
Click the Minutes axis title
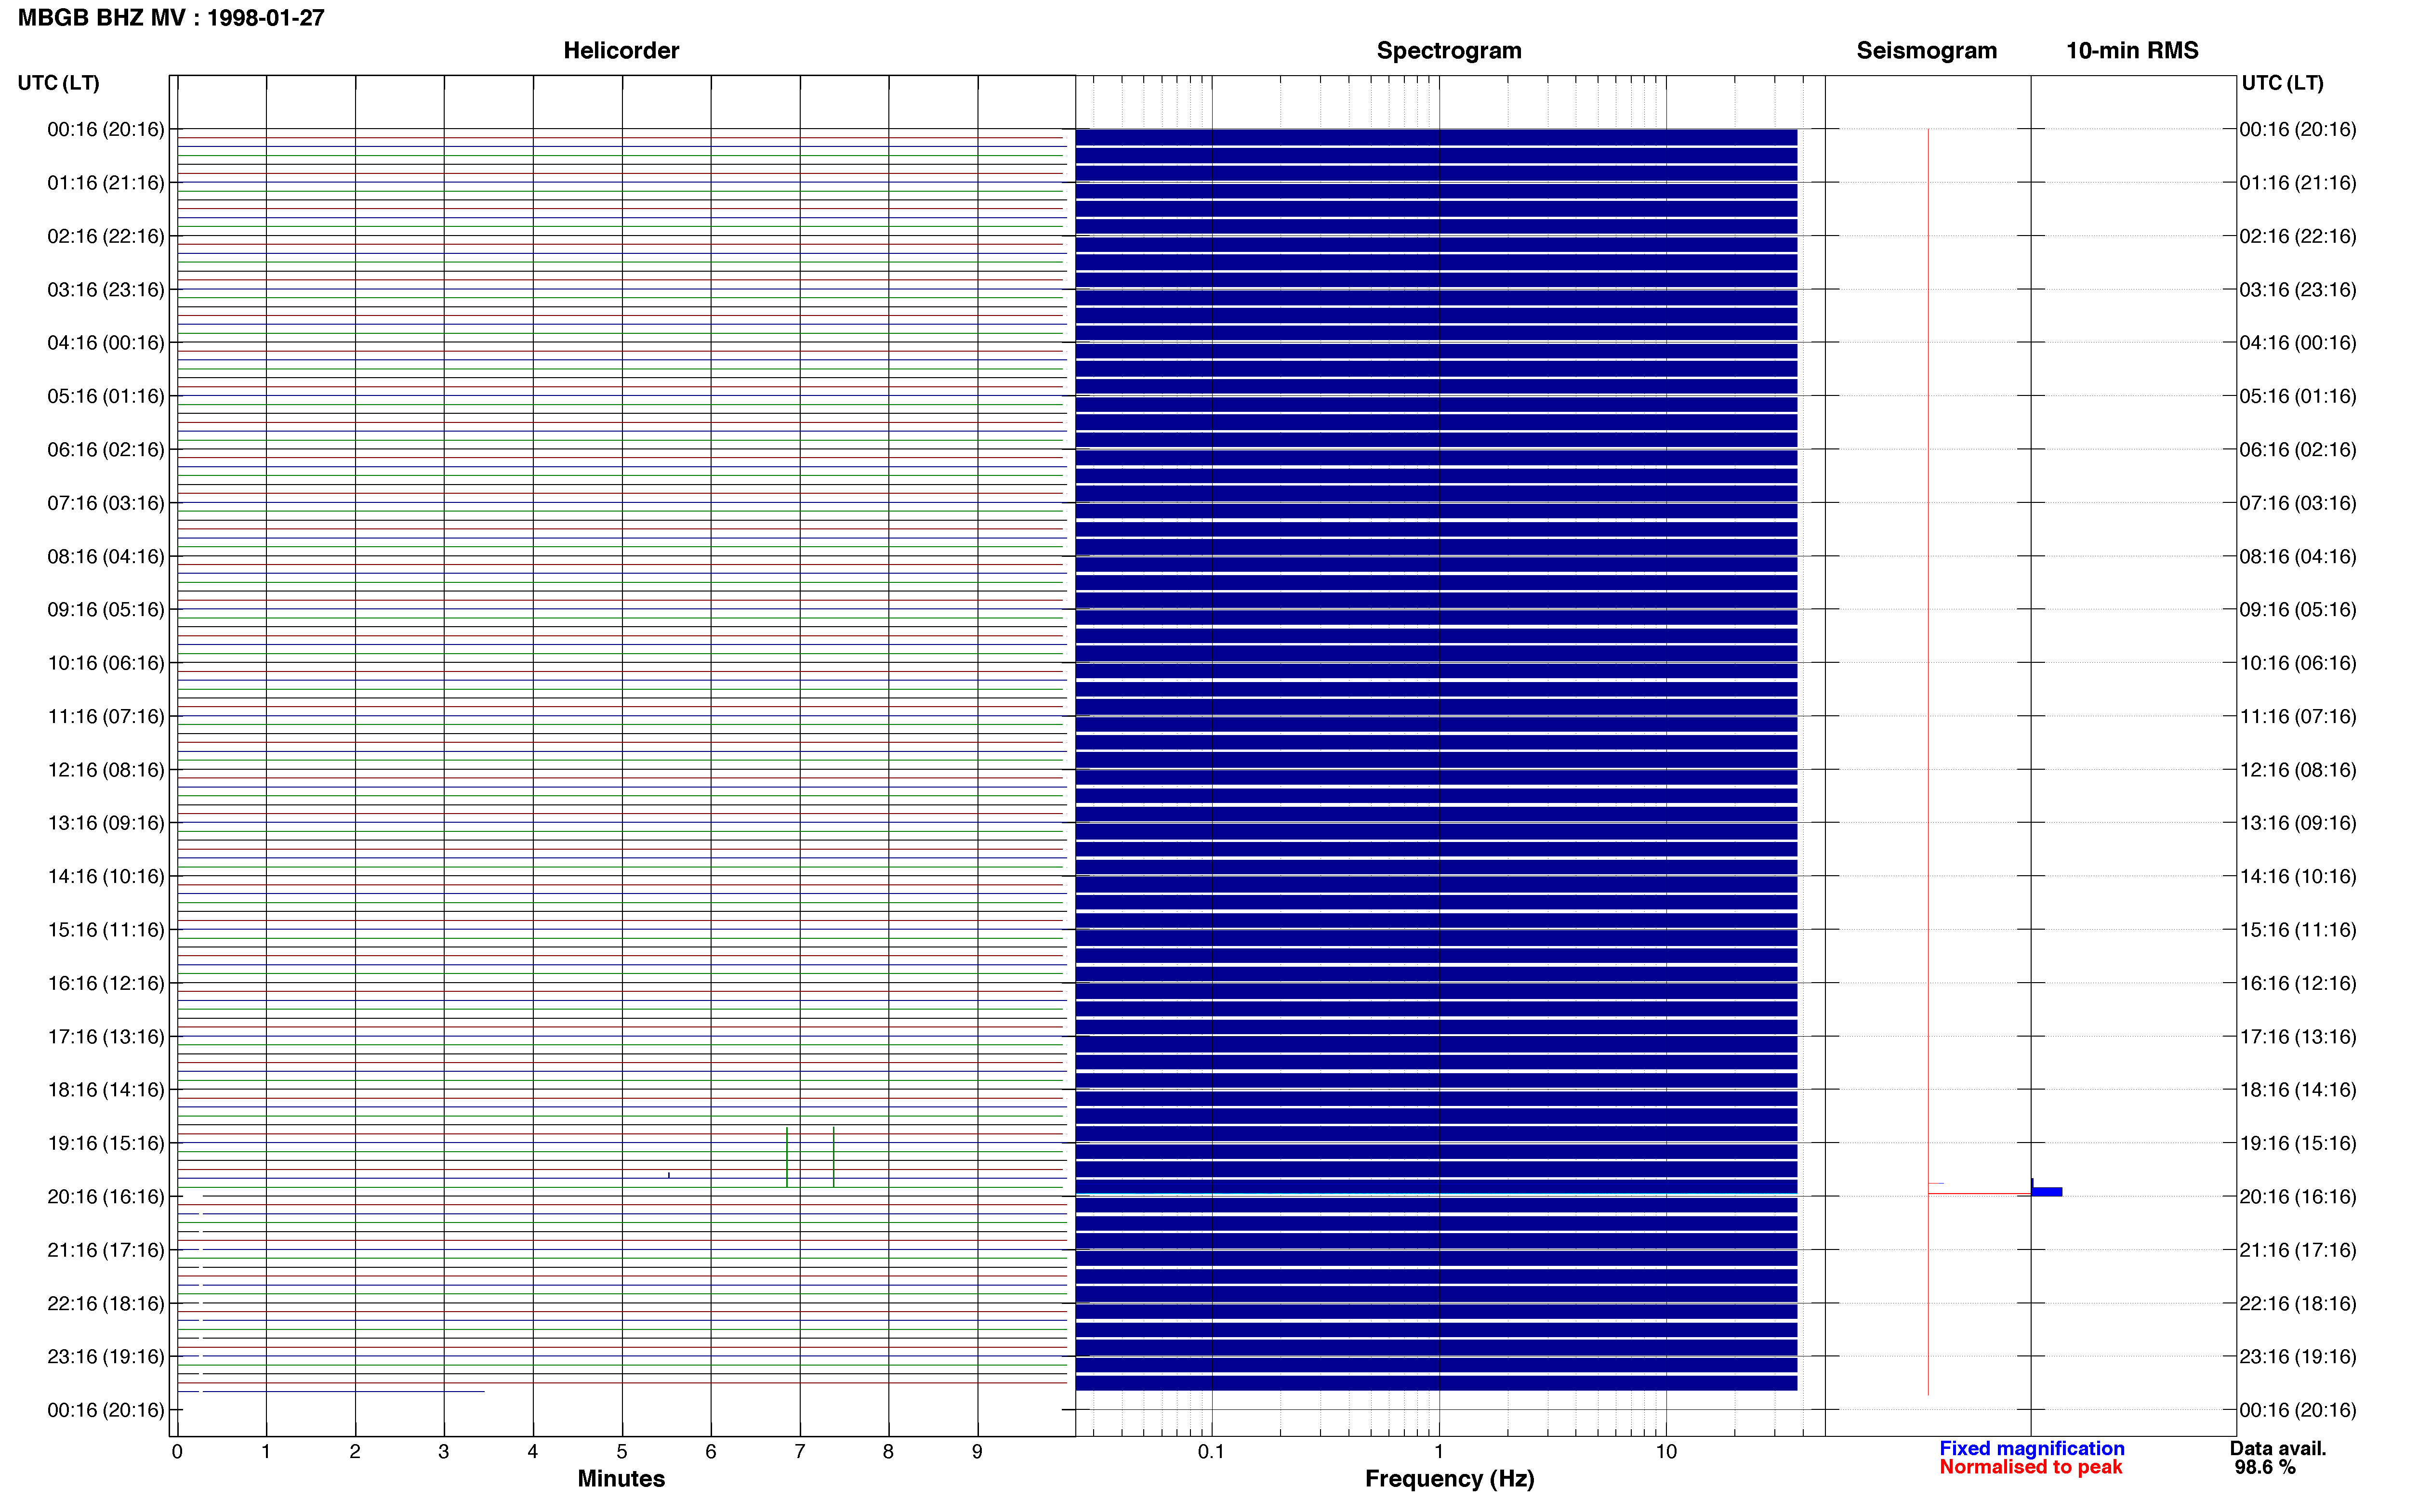tap(621, 1479)
